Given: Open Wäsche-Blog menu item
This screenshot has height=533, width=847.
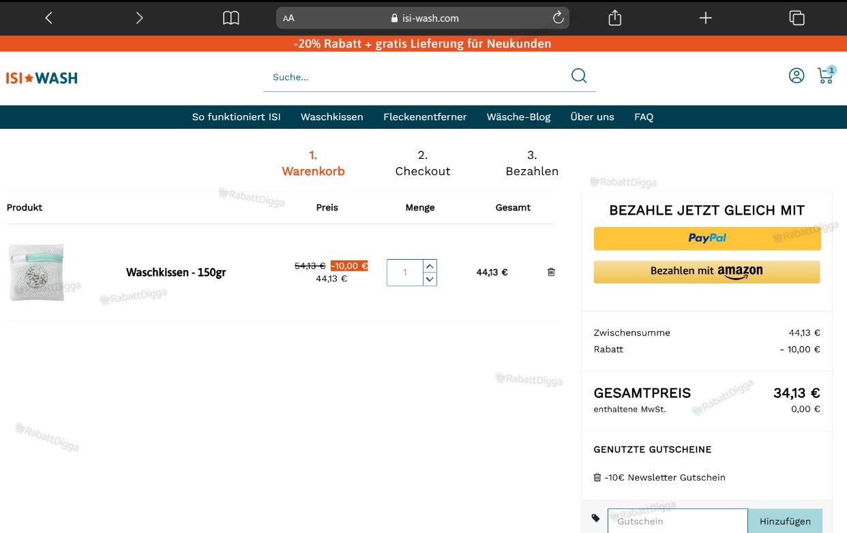Looking at the screenshot, I should (518, 117).
